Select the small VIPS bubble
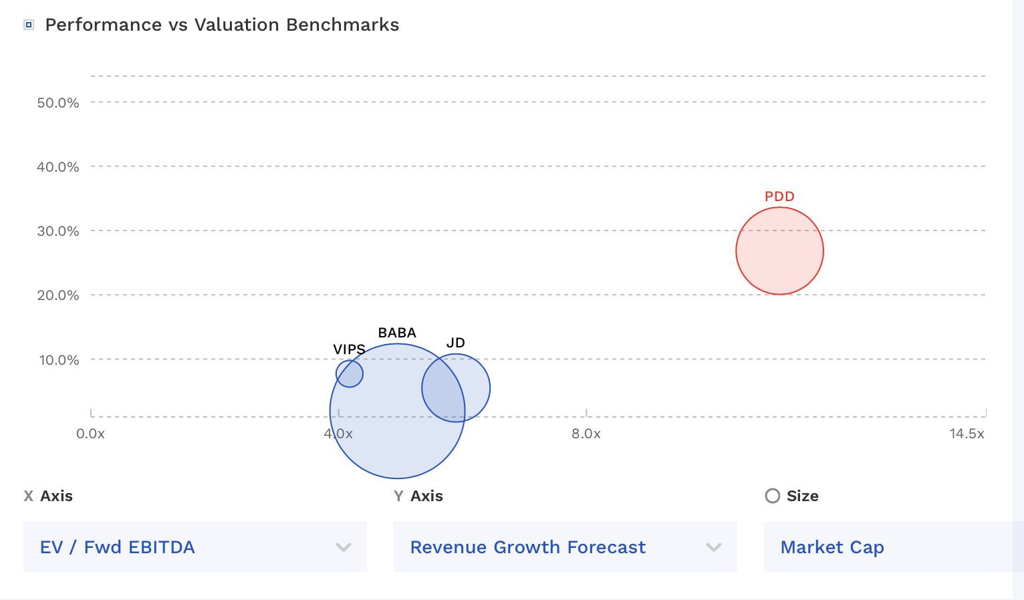Viewport: 1024px width, 600px height. pos(350,373)
